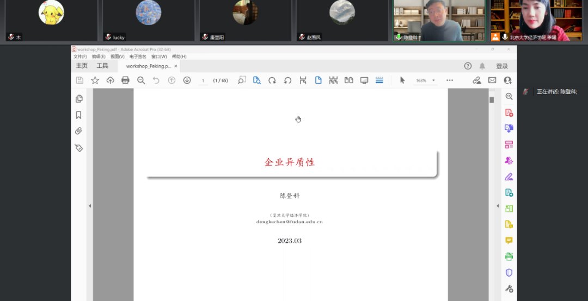Enable single-page fit view

pos(318,80)
